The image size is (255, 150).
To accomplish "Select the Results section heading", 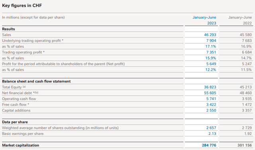I will [x=8, y=29].
